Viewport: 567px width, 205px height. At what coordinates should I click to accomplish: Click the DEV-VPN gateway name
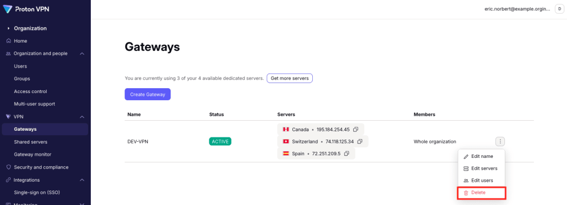coord(138,142)
